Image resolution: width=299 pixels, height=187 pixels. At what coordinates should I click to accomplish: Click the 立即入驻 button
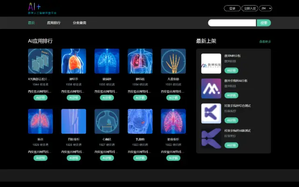click(x=250, y=8)
